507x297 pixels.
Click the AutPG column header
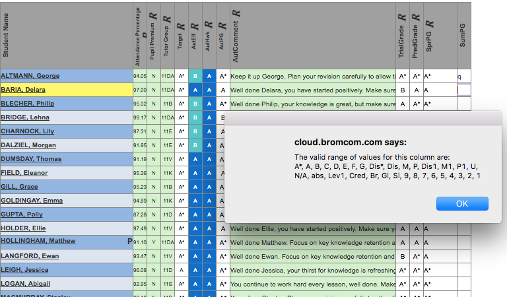(x=223, y=36)
